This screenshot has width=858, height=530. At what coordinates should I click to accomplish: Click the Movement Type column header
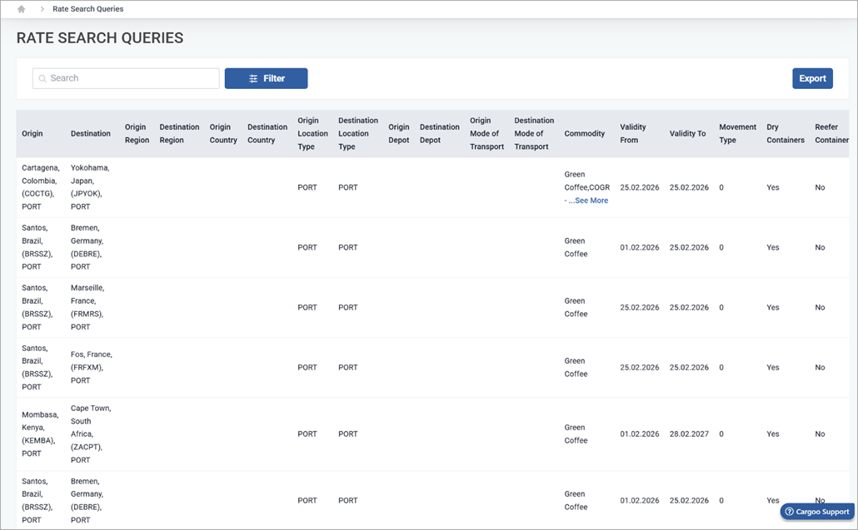click(737, 133)
